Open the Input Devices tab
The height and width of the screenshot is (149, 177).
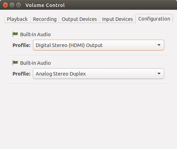coord(117,19)
